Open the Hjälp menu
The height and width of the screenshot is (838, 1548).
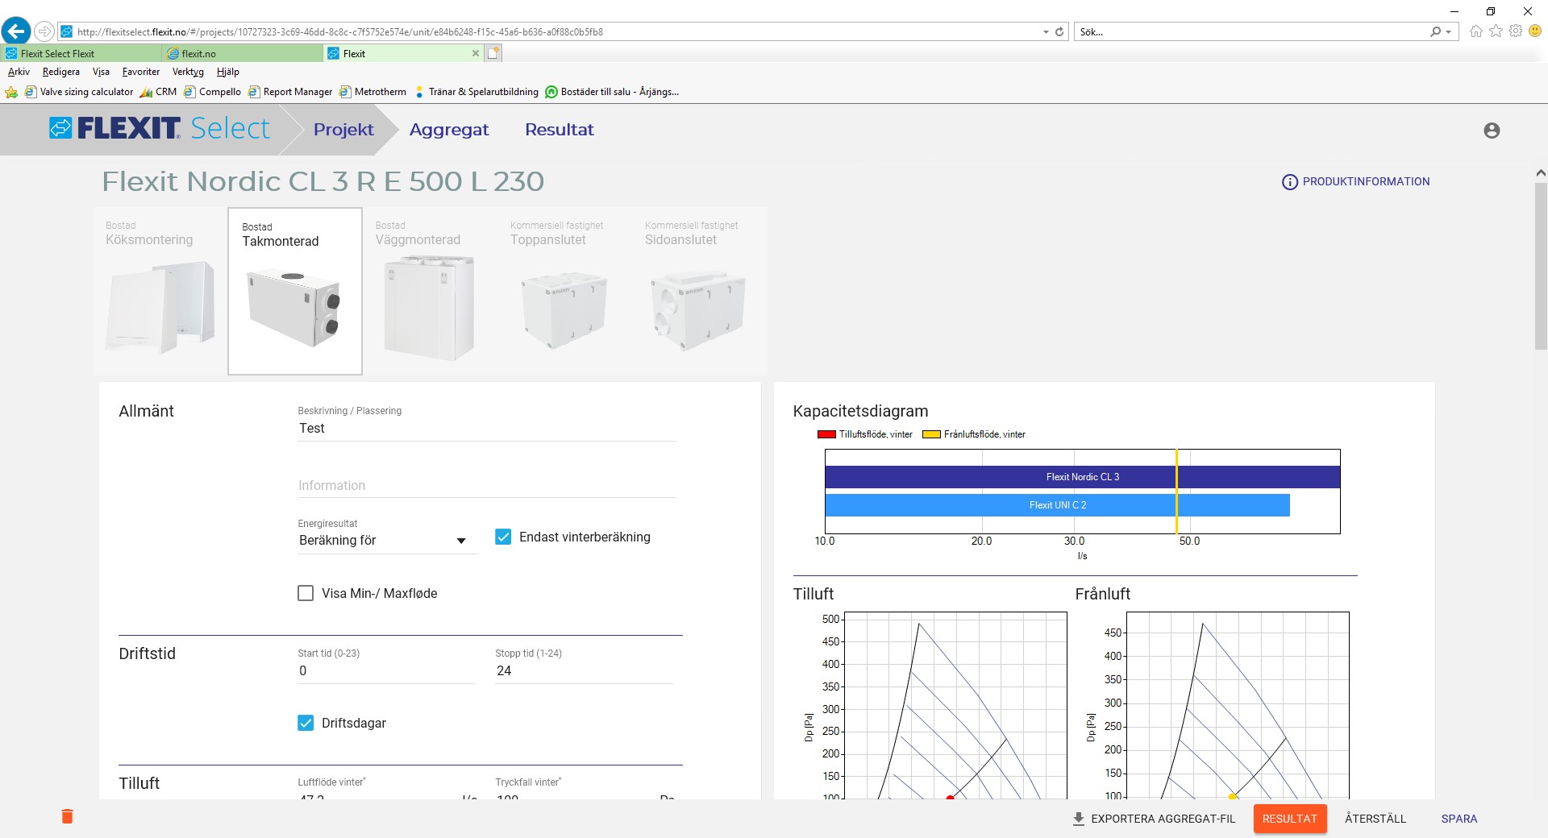coord(228,72)
